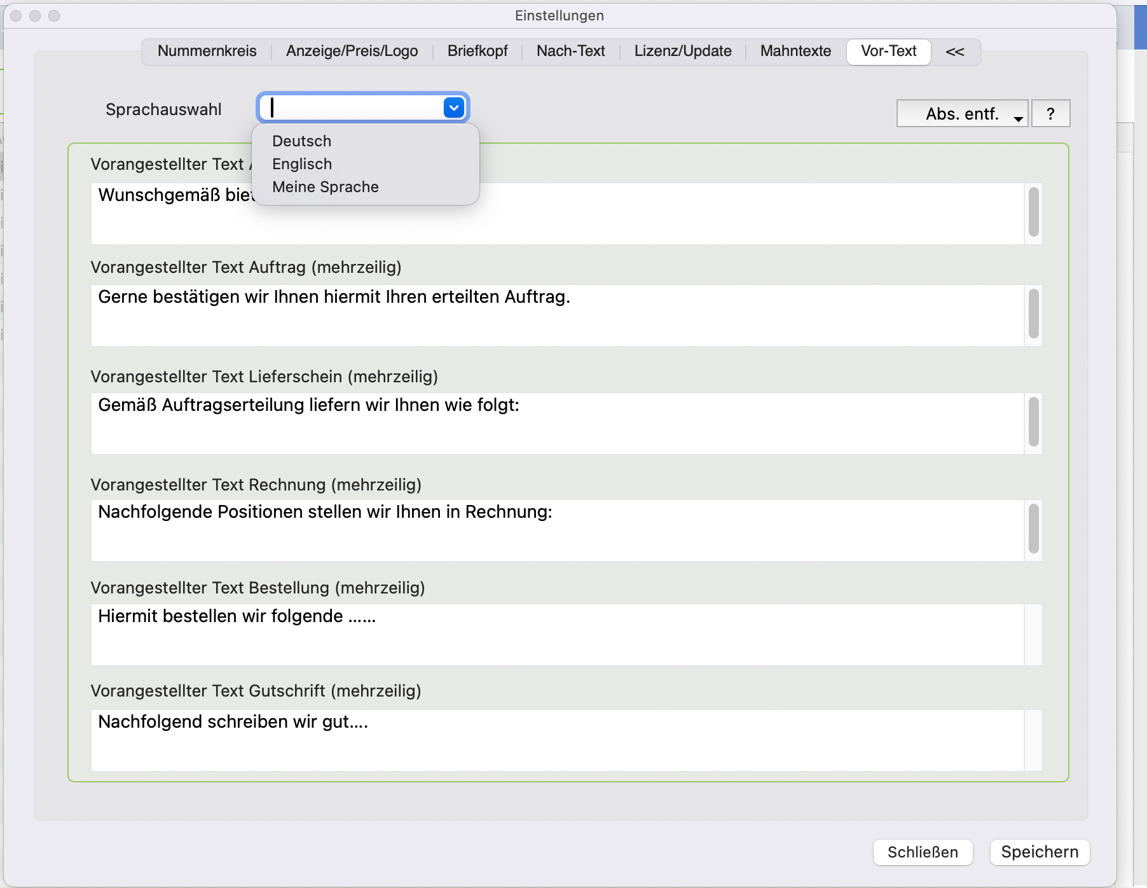Open the Anzeige/Preis/Logo tab

coord(352,52)
